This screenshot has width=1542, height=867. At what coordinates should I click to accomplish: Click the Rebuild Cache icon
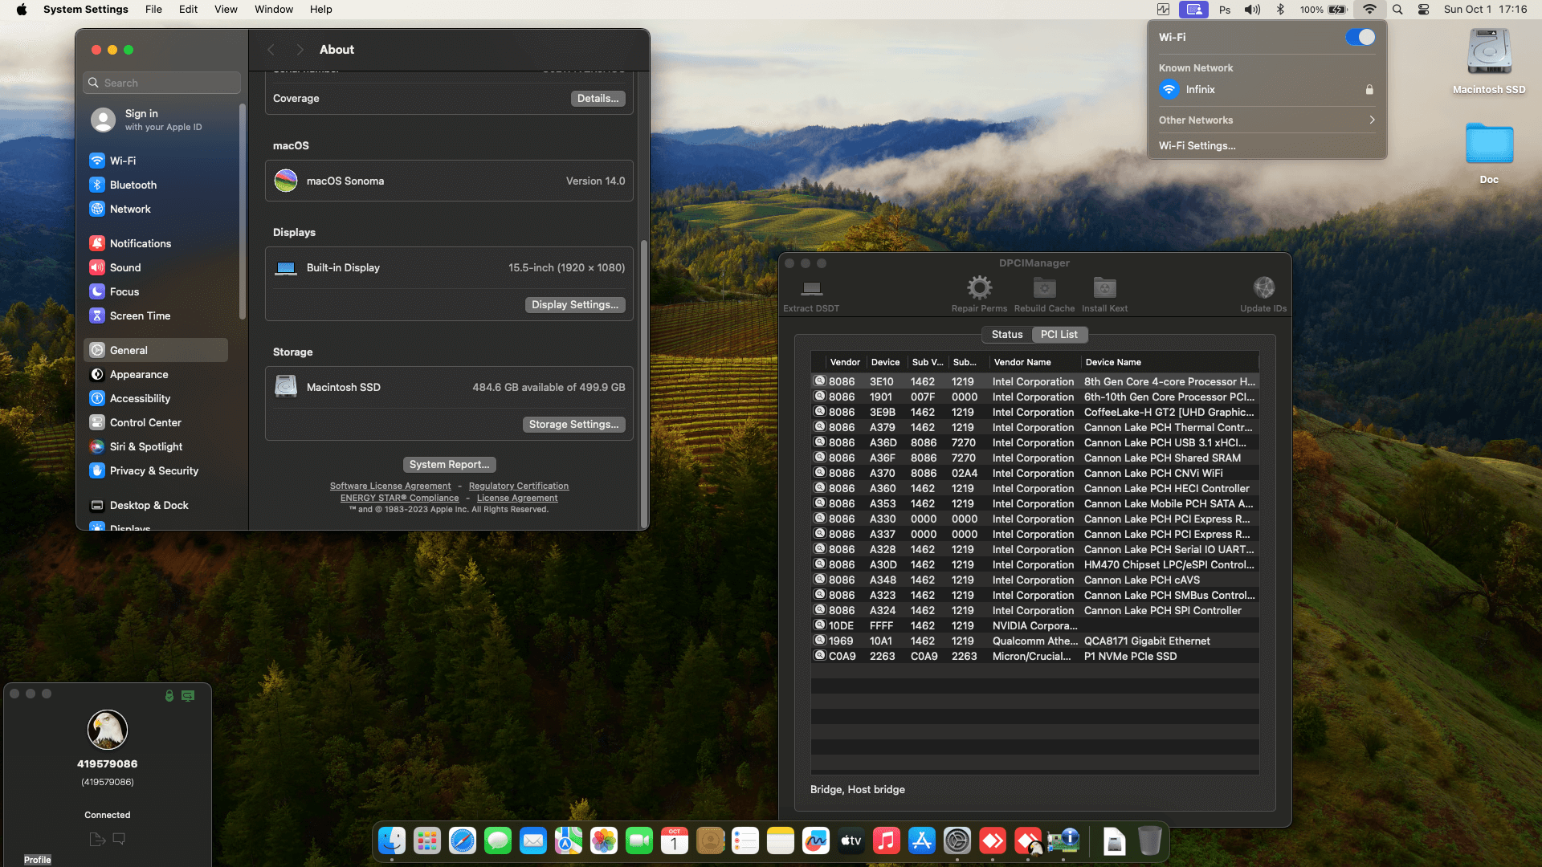(x=1043, y=293)
